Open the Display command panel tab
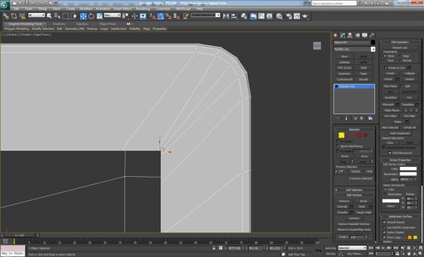The width and height of the screenshot is (424, 257). coord(365,35)
